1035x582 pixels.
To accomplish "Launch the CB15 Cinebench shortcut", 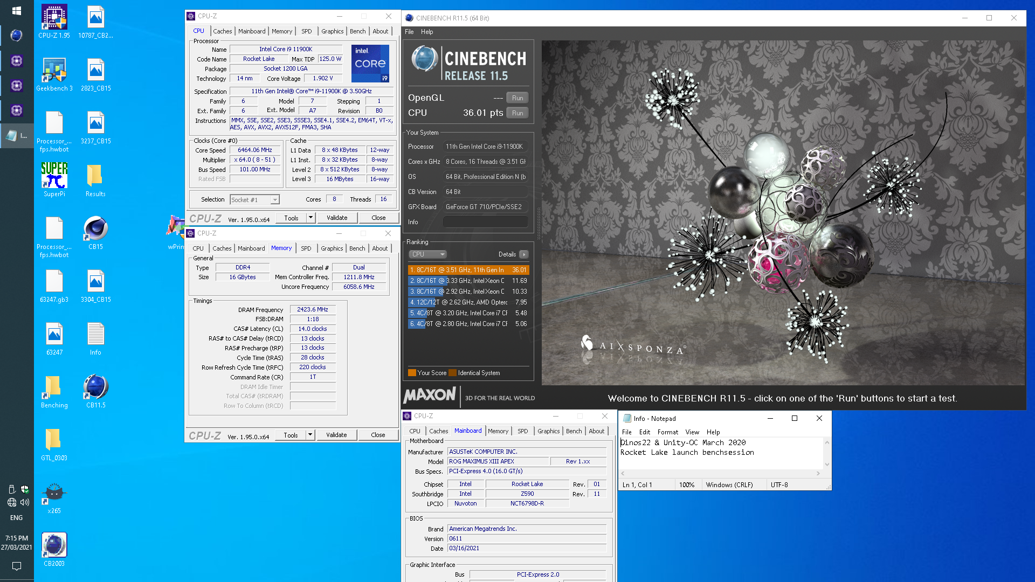I will pyautogui.click(x=95, y=233).
